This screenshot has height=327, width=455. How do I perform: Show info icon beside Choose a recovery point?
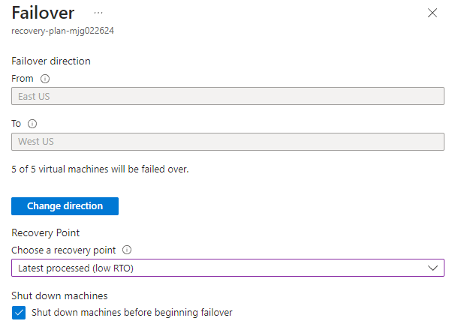127,250
